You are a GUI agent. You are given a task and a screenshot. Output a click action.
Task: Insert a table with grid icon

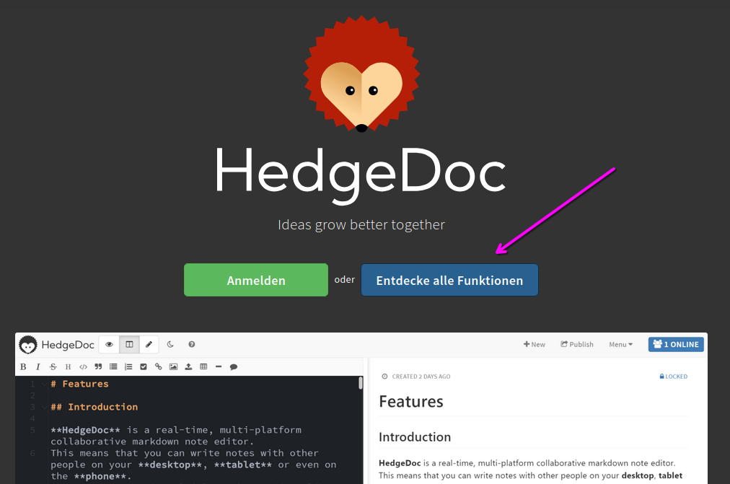click(x=203, y=366)
